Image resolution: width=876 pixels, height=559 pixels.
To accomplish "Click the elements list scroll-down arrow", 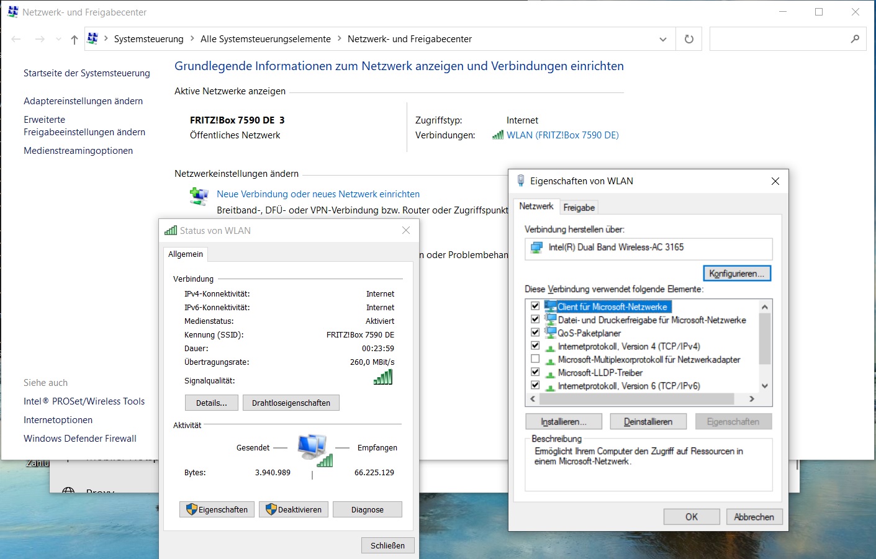I will click(x=765, y=386).
